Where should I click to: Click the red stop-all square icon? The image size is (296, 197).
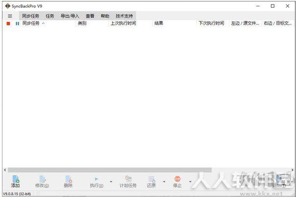(x=8, y=23)
